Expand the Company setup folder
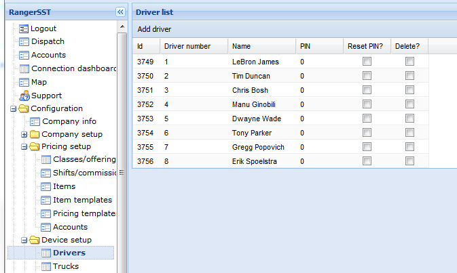Viewport: 457px width, 273px height. pos(24,134)
